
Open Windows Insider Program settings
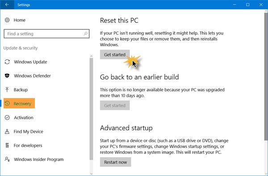click(39, 159)
